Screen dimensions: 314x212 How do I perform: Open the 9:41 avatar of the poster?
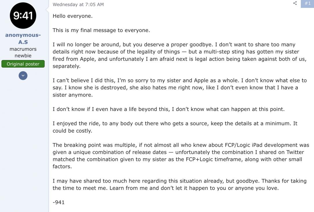coord(23,16)
